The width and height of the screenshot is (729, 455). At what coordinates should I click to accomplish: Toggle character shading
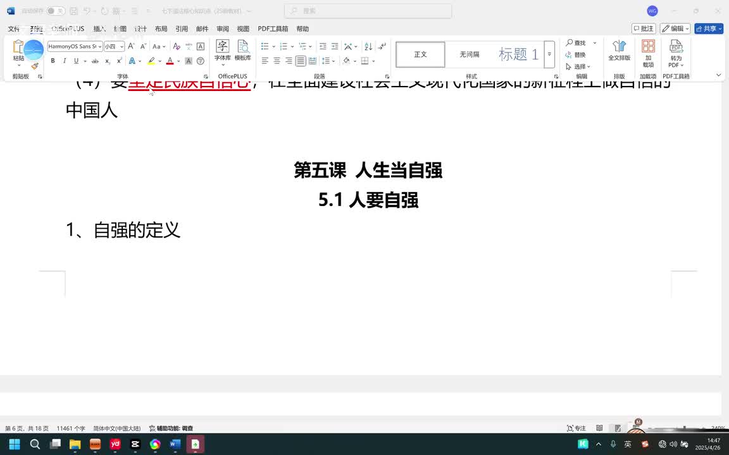pos(189,61)
